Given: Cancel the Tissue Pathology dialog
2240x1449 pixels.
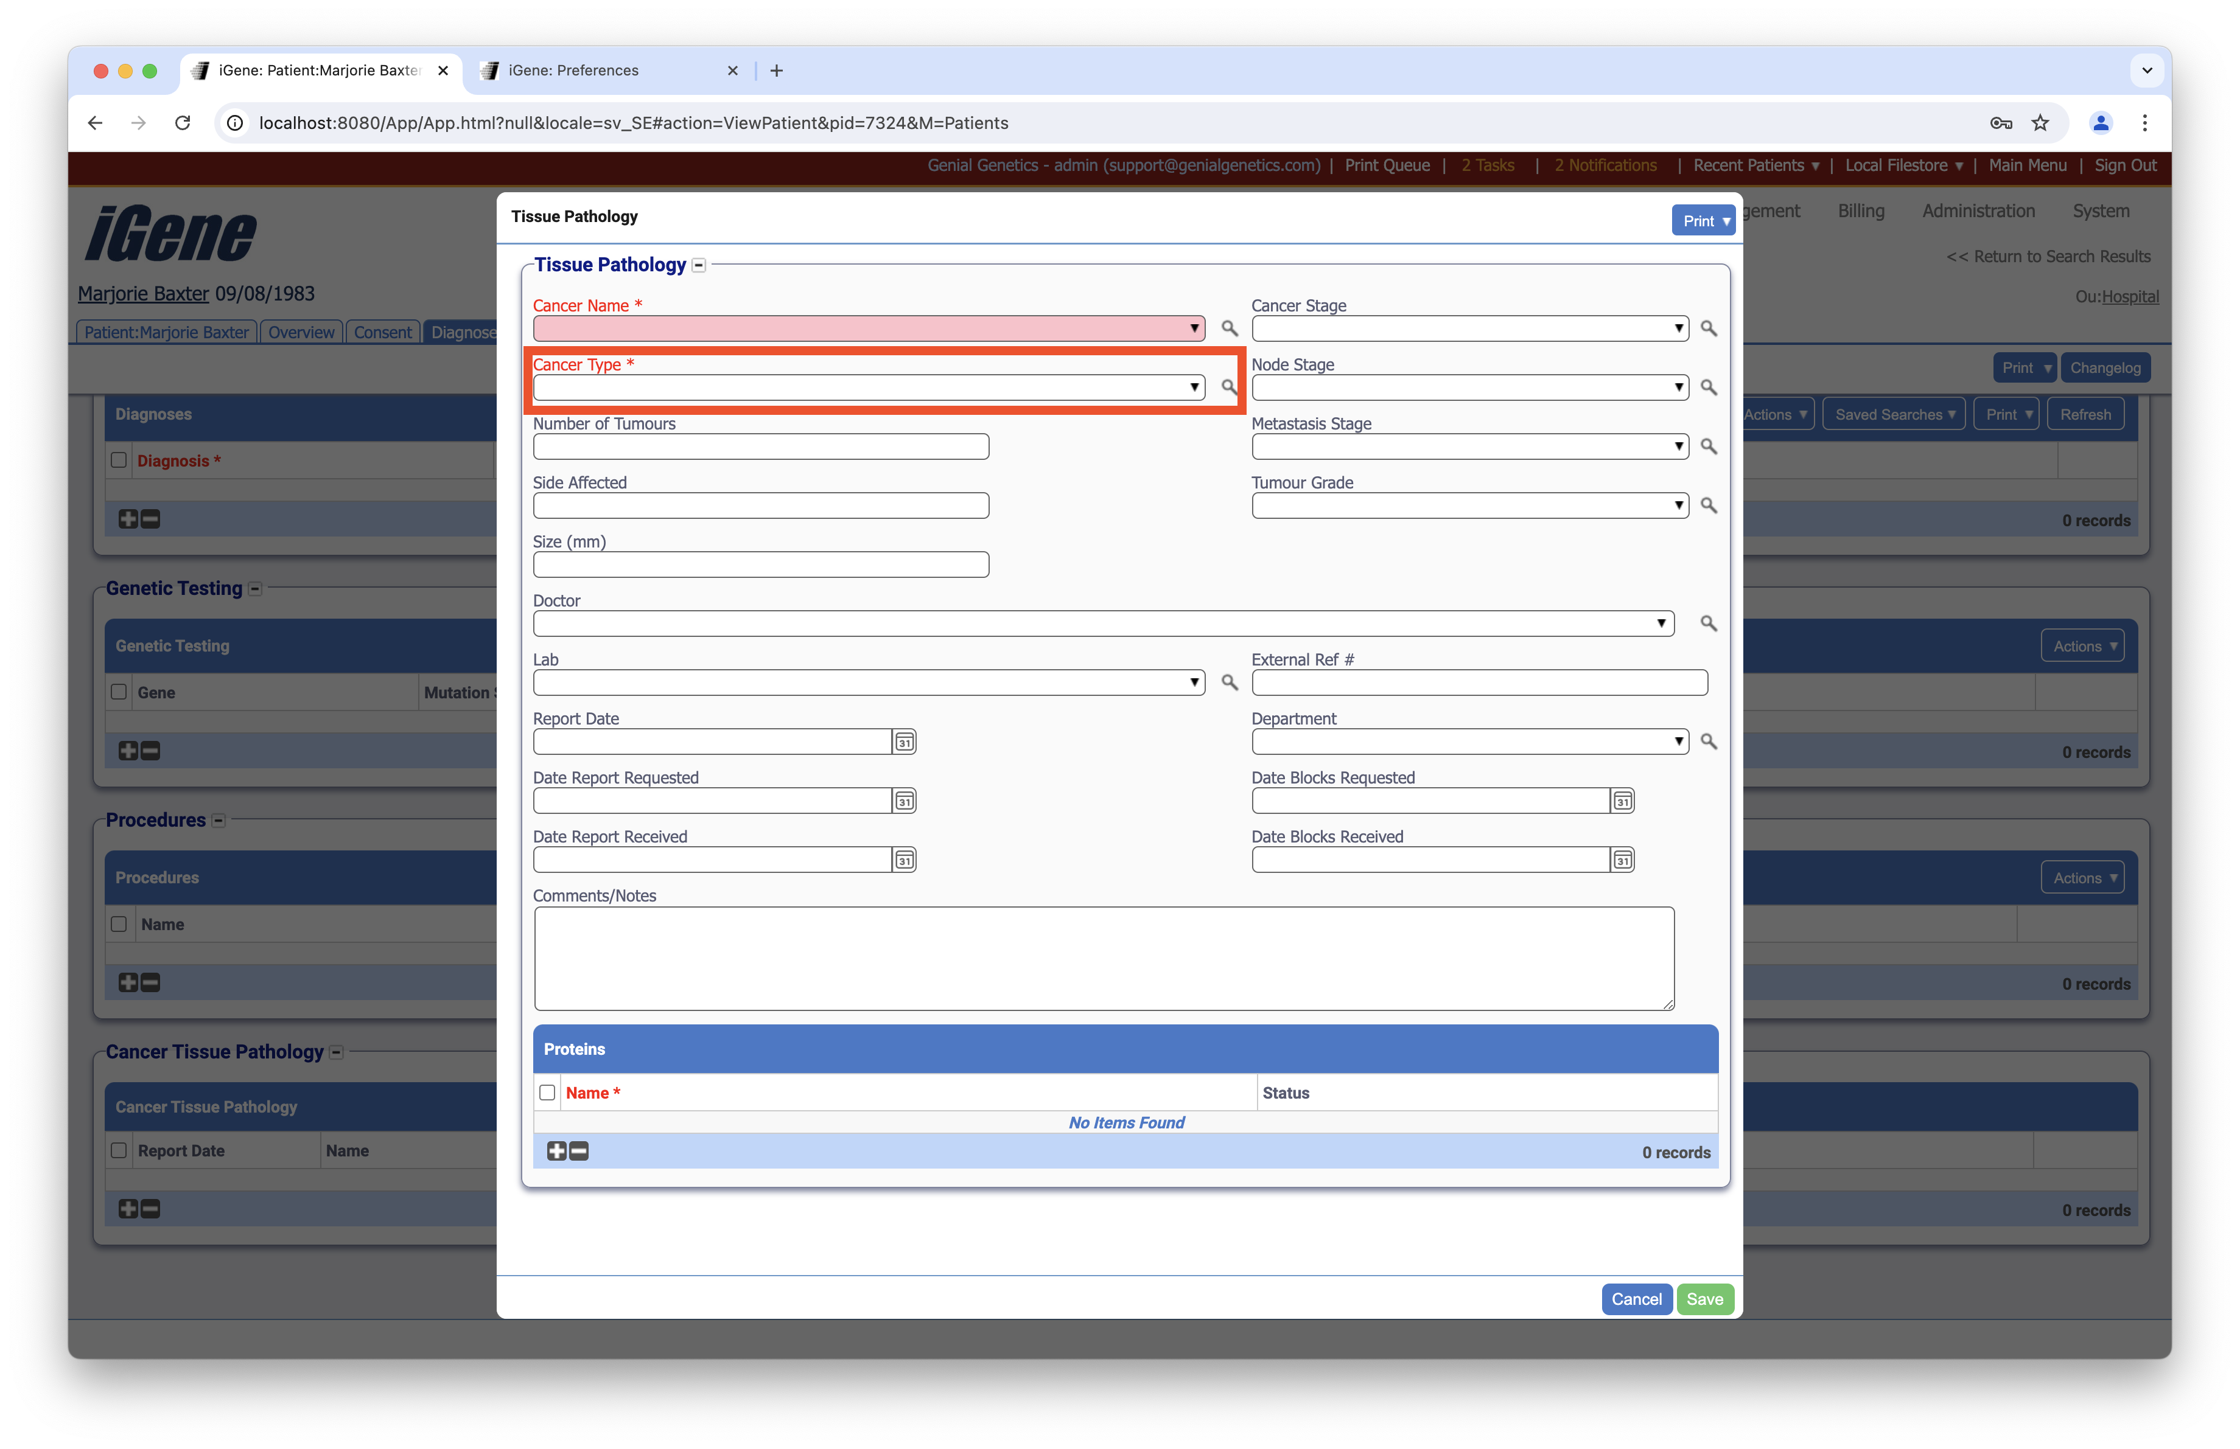Looking at the screenshot, I should (1636, 1299).
